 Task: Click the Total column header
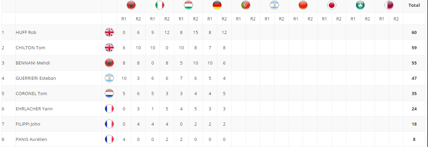414,5
